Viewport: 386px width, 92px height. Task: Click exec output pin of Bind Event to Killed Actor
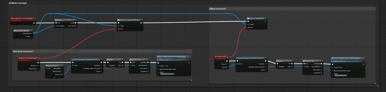point(265,21)
